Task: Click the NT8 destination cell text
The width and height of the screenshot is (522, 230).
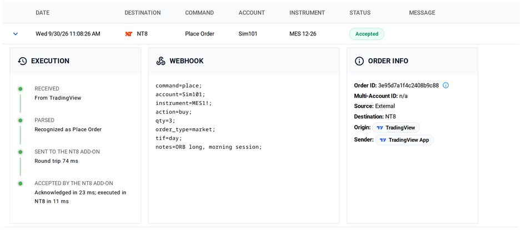Action: pos(142,34)
